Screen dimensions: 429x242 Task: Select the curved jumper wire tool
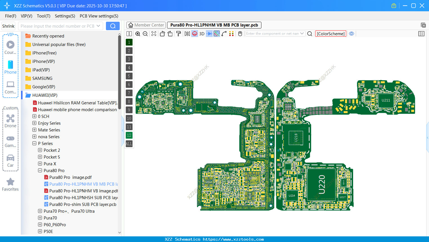[x=223, y=34]
